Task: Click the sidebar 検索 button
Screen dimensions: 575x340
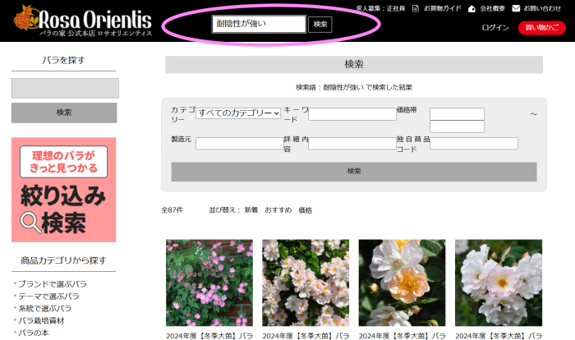Action: pos(64,113)
